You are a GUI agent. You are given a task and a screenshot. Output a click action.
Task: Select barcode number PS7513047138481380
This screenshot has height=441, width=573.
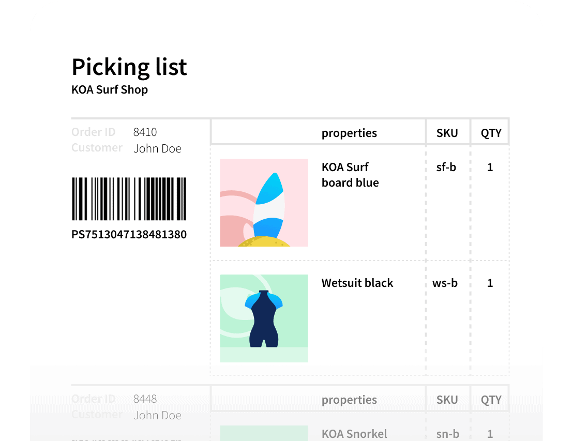pyautogui.click(x=129, y=235)
